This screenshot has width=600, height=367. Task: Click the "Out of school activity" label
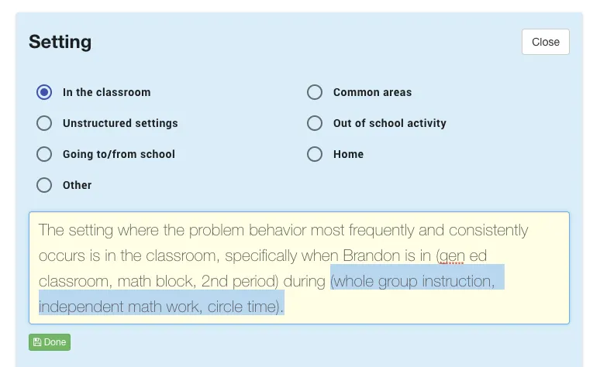[389, 123]
